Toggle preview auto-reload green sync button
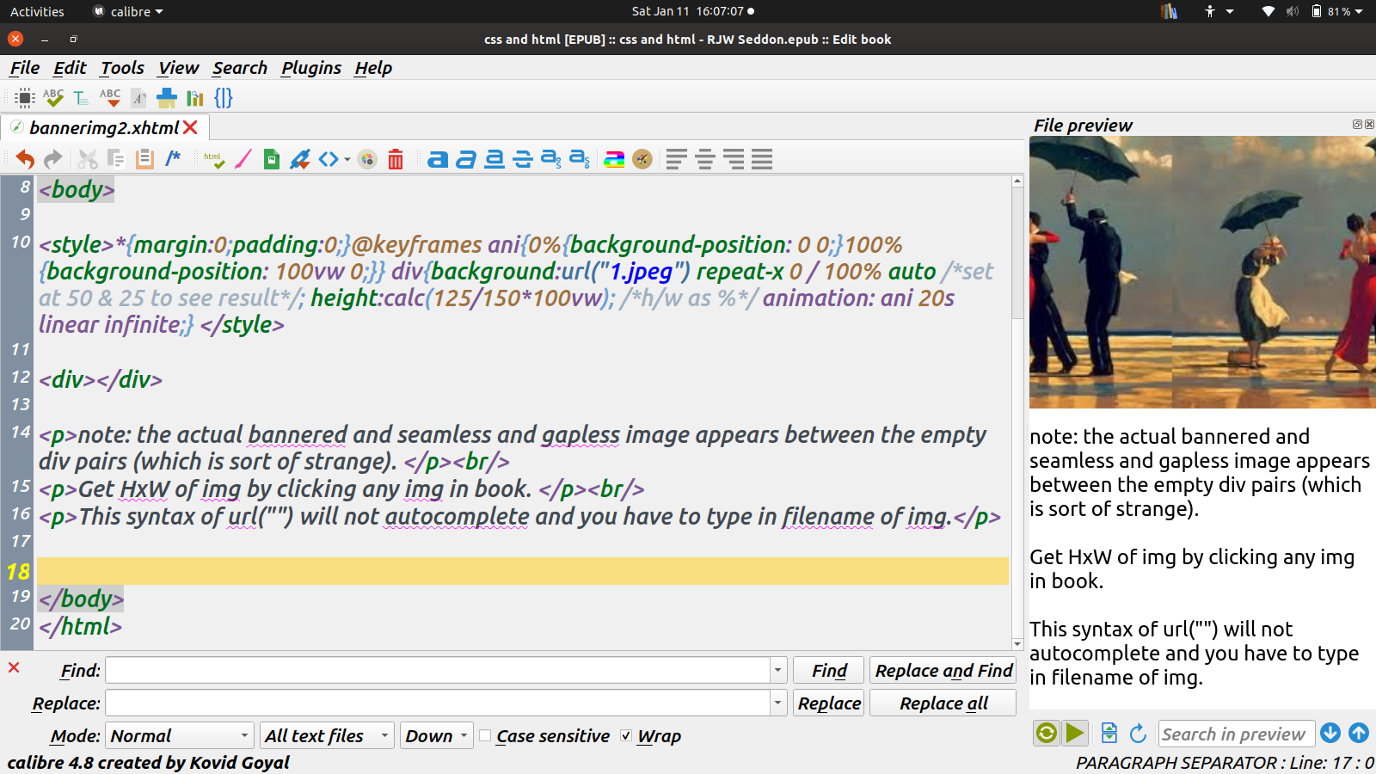Screen dimensions: 1376x774 click(x=1047, y=733)
